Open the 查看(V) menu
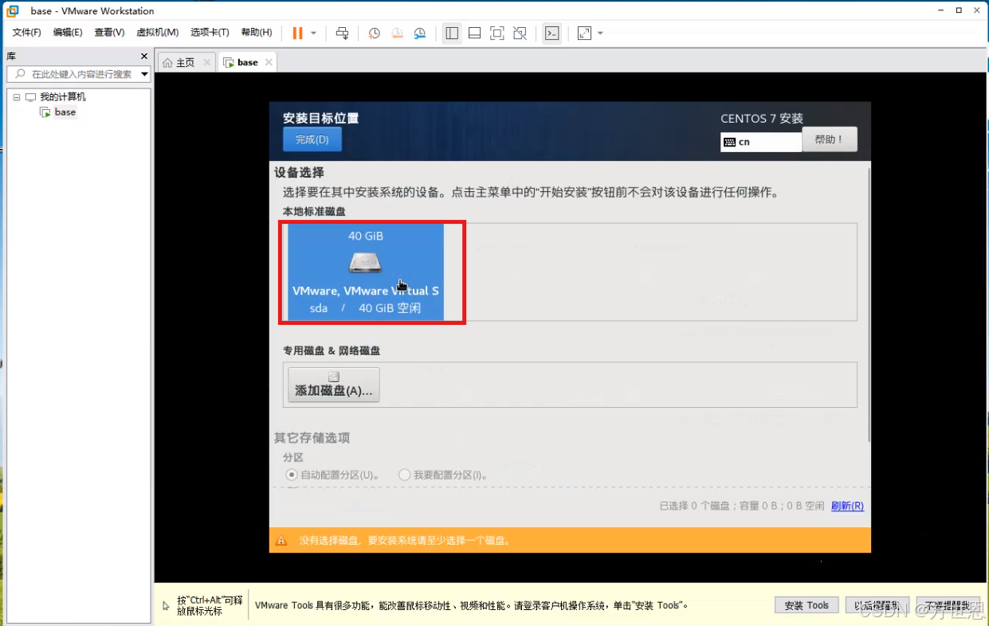The height and width of the screenshot is (626, 989). point(109,33)
